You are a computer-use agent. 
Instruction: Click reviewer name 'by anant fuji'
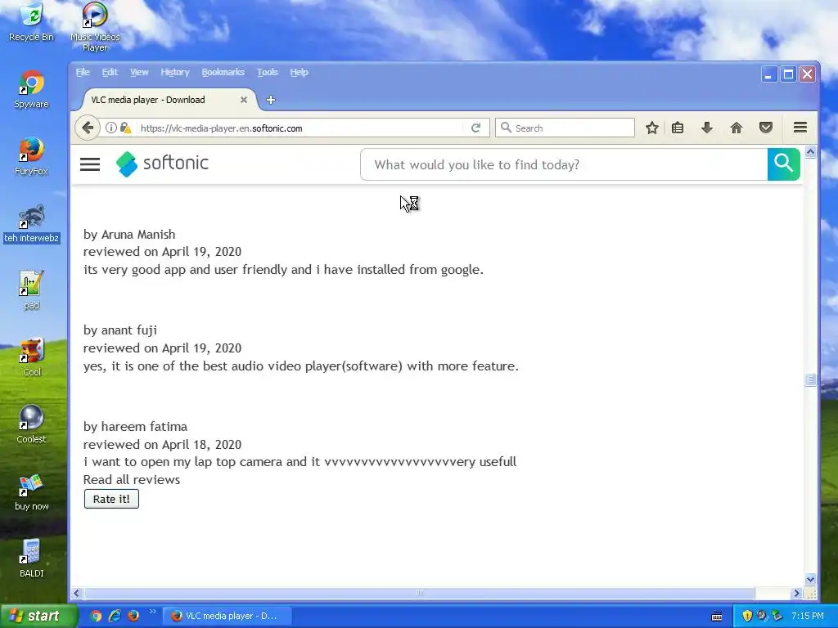[x=120, y=330]
